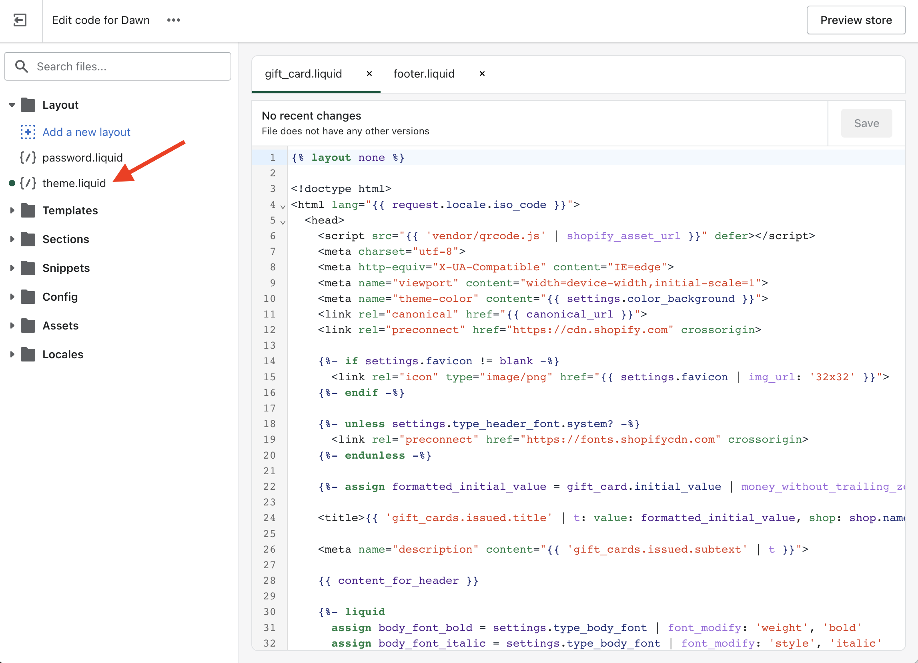Click line number 1 in gutter
This screenshot has height=663, width=918.
tap(273, 158)
